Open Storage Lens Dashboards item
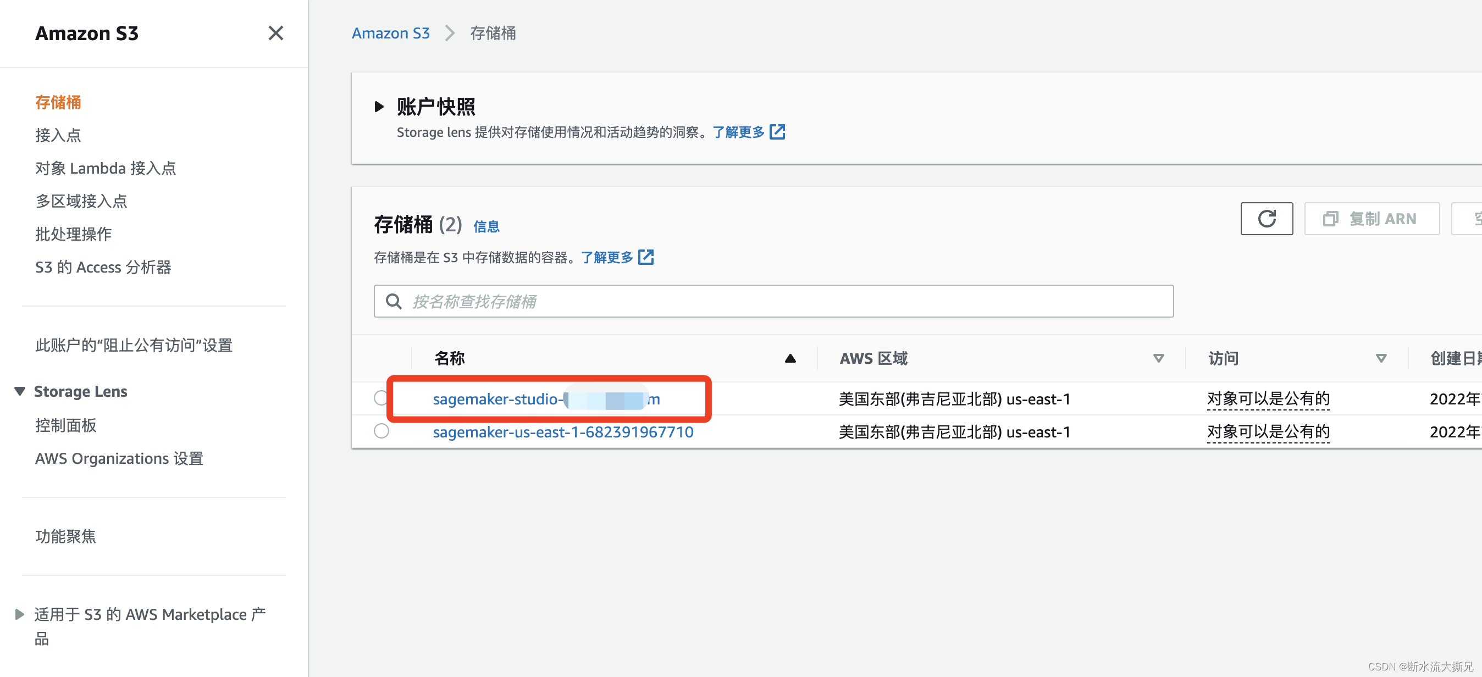The image size is (1482, 677). click(65, 426)
